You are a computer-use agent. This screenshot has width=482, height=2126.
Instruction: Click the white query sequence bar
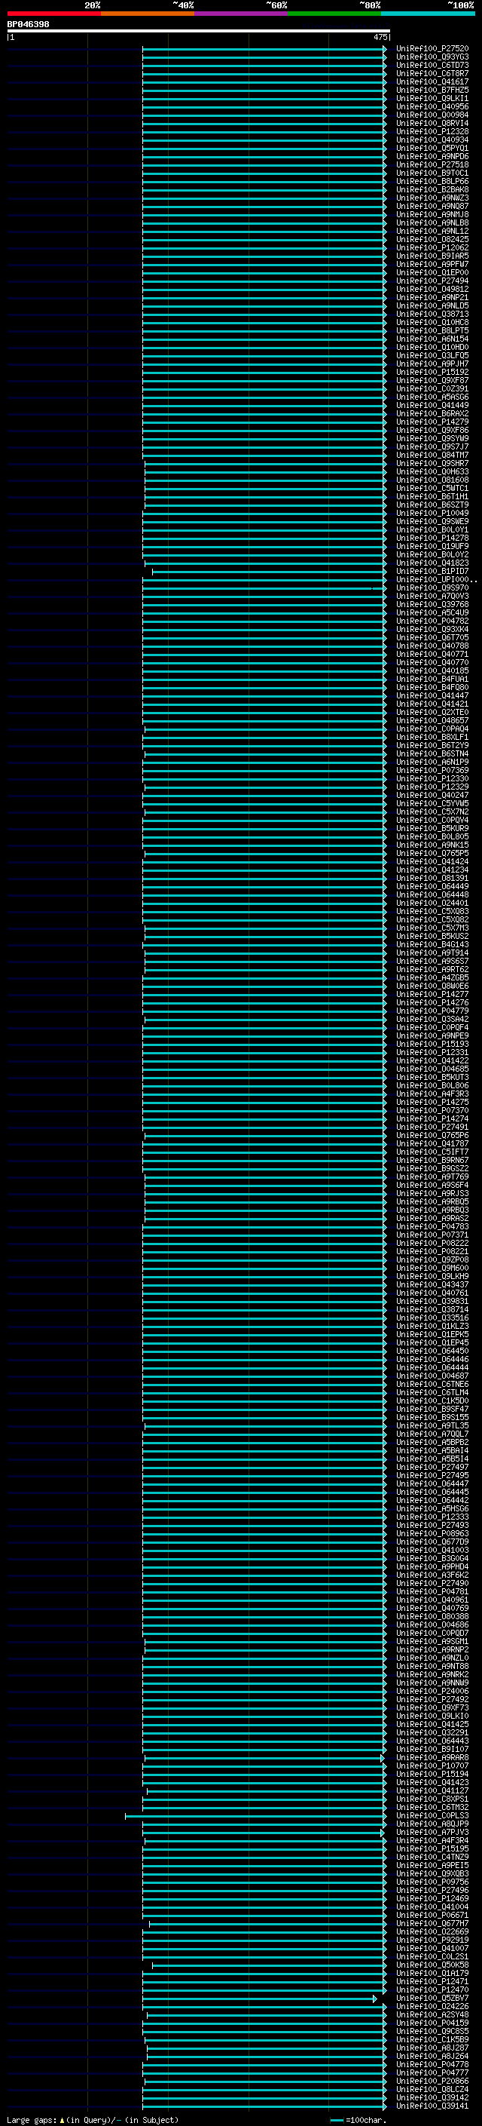(x=199, y=30)
